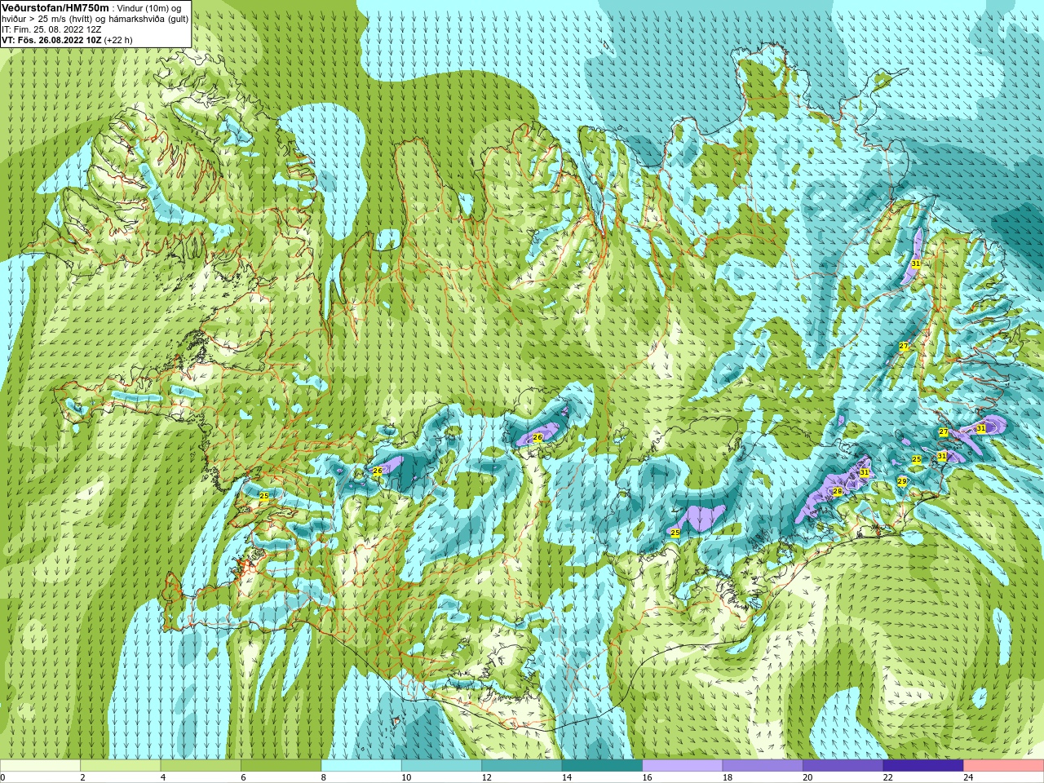Click the '0' tick label on scale
Screen dimensions: 1044x783
[x=2, y=777]
